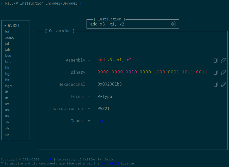Pick the lhu instruction in sidebar
Image resolution: width=229 pixels, height=167 pixels.
(8, 116)
